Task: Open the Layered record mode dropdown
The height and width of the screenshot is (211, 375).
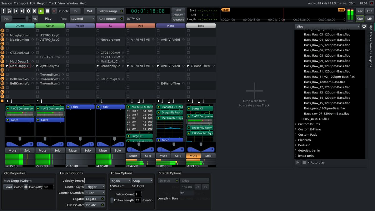Action: pos(82,19)
